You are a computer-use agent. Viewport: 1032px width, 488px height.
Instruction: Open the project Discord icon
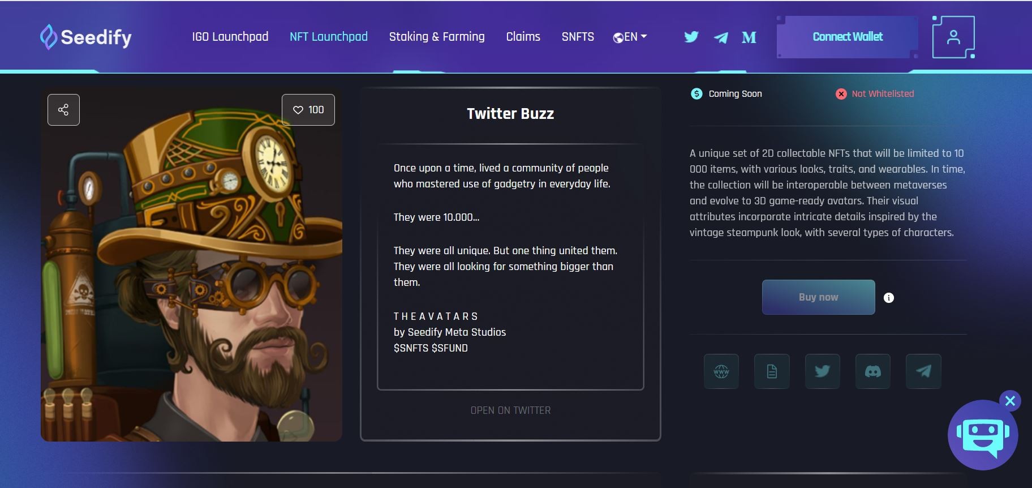tap(873, 371)
